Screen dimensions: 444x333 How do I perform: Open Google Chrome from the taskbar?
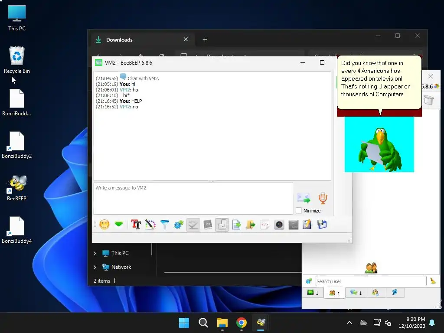tap(242, 323)
